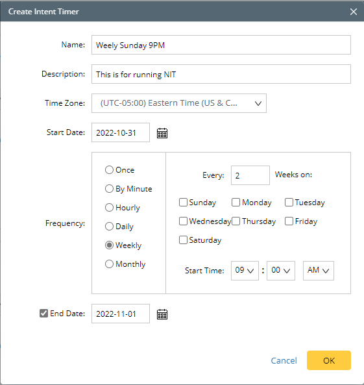Screen dimensions: 364x385
Task: Open the End Date calendar picker icon
Action: pyautogui.click(x=162, y=314)
